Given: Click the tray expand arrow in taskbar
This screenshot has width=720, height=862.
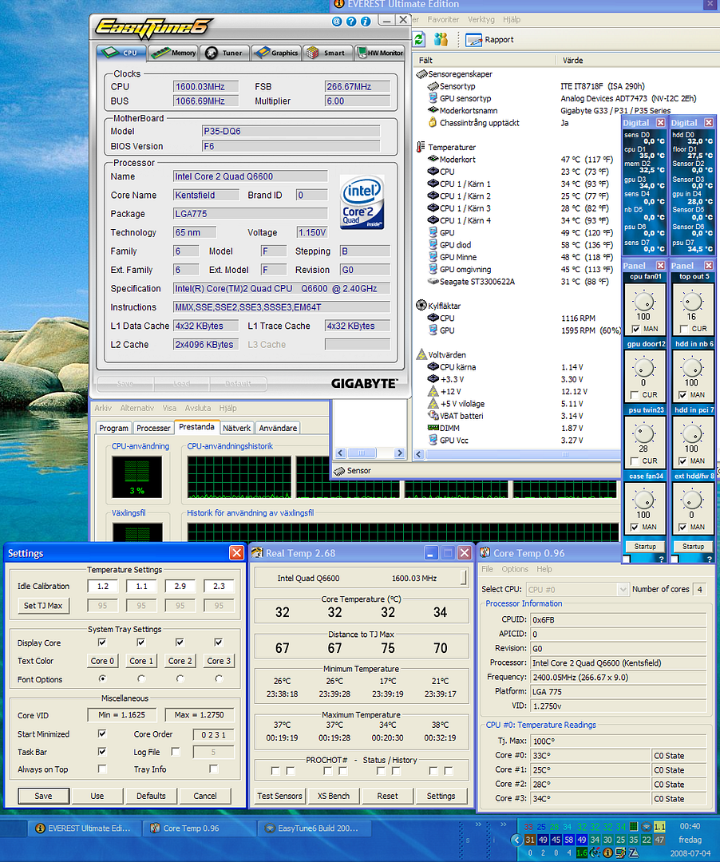Looking at the screenshot, I should click(516, 840).
